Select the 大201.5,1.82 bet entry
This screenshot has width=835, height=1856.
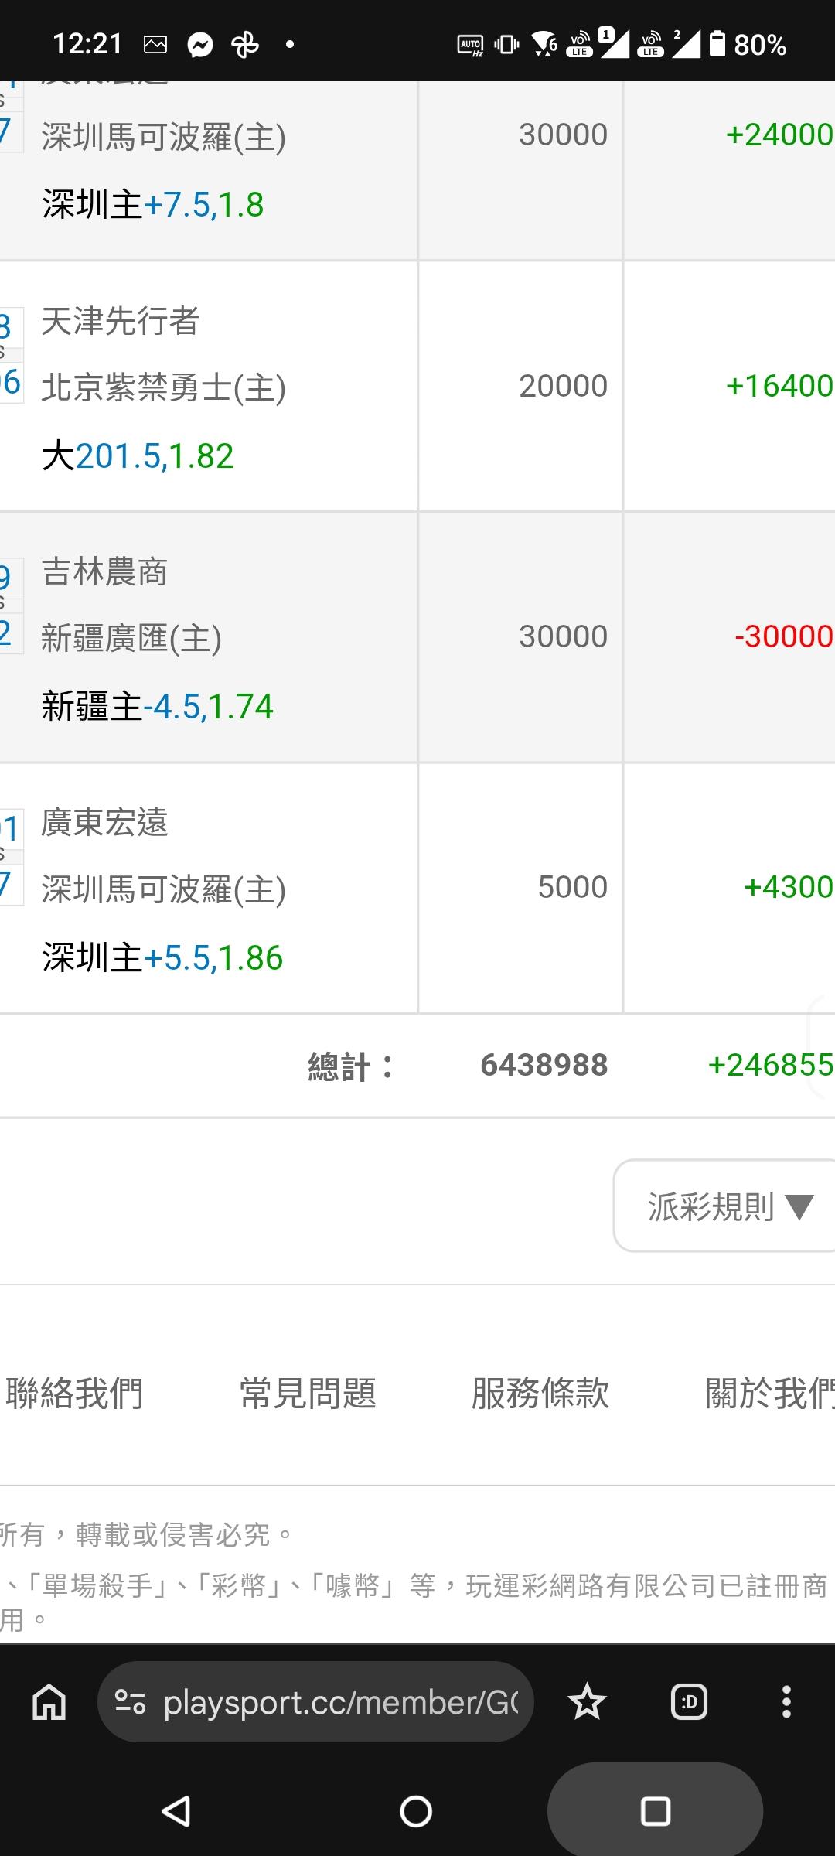click(138, 455)
